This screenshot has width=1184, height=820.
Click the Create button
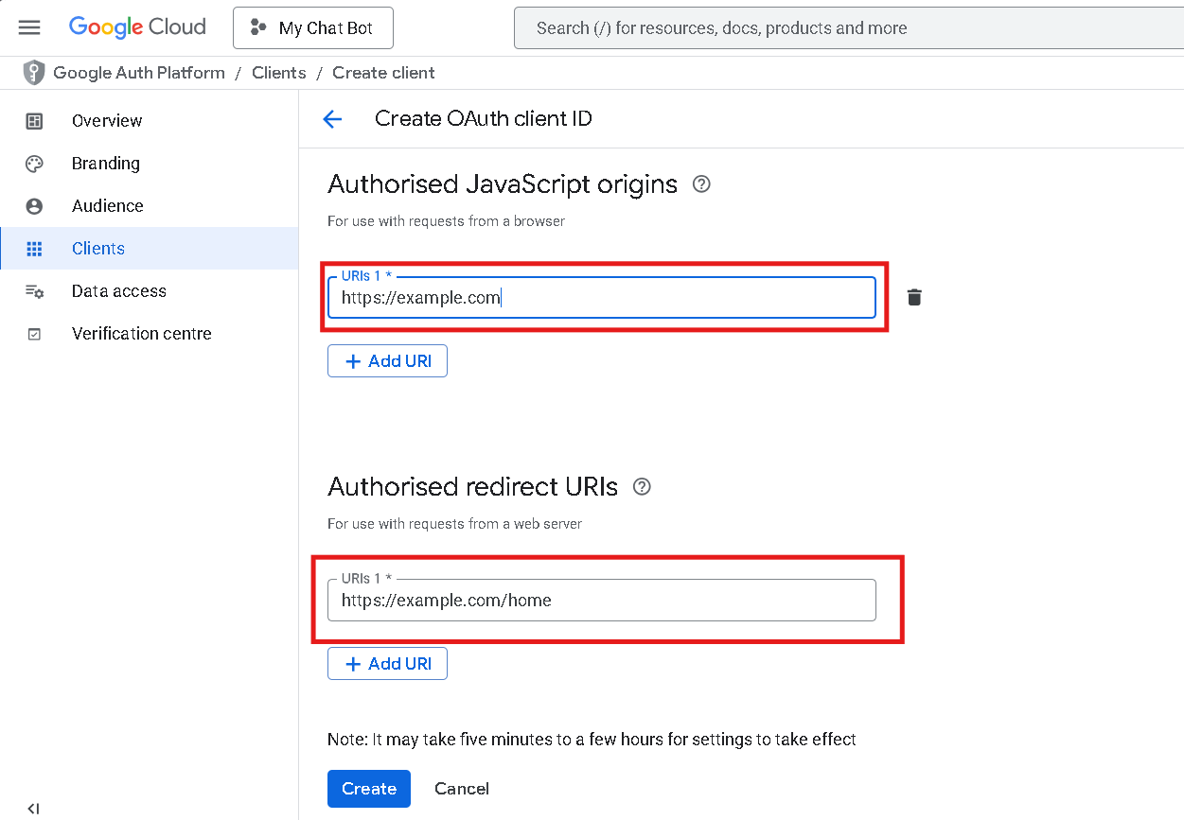[369, 789]
